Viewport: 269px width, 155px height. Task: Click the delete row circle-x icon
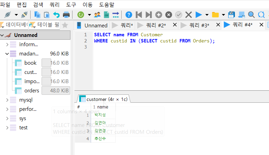[x=169, y=15]
